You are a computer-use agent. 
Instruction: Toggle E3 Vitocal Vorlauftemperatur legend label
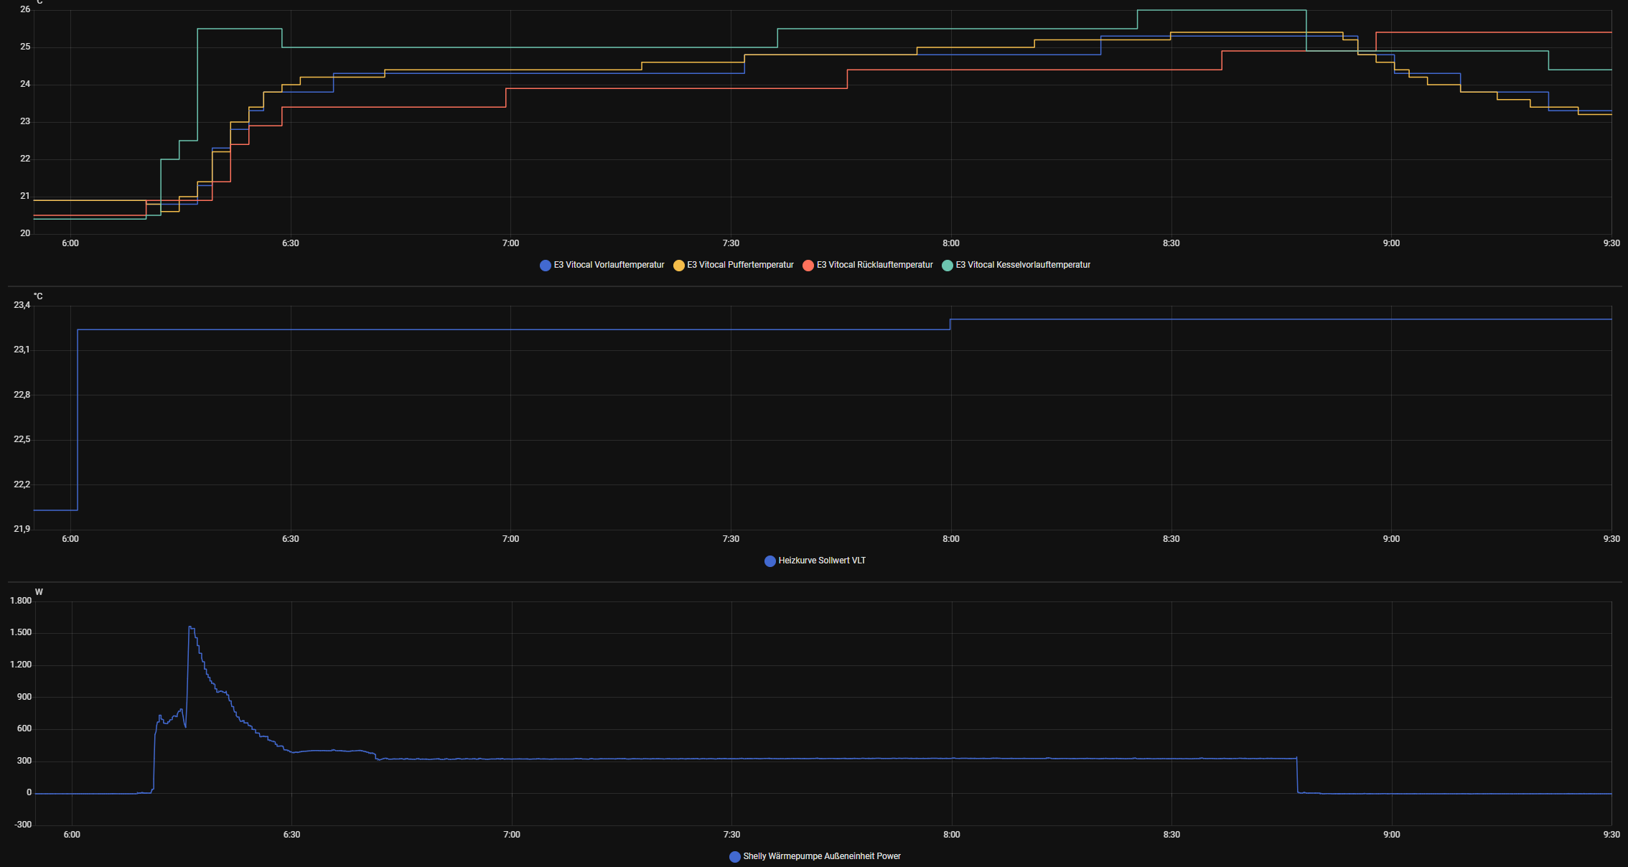[609, 265]
